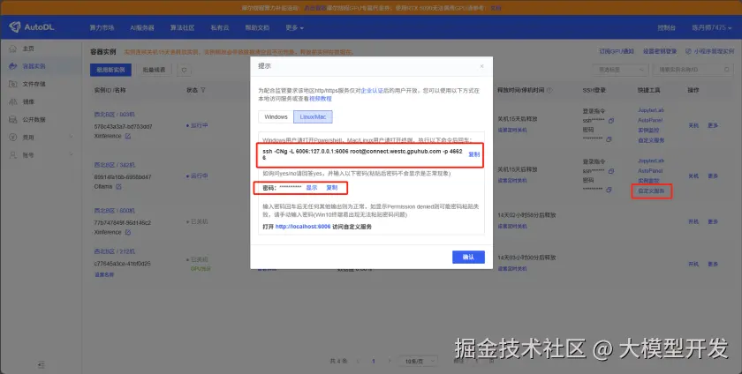The height and width of the screenshot is (374, 742).
Task: Click 小程序管理实例 link
Action: (710, 51)
